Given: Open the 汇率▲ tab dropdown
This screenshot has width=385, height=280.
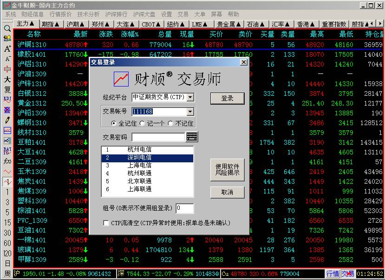Looking at the screenshot, I should pos(281,24).
